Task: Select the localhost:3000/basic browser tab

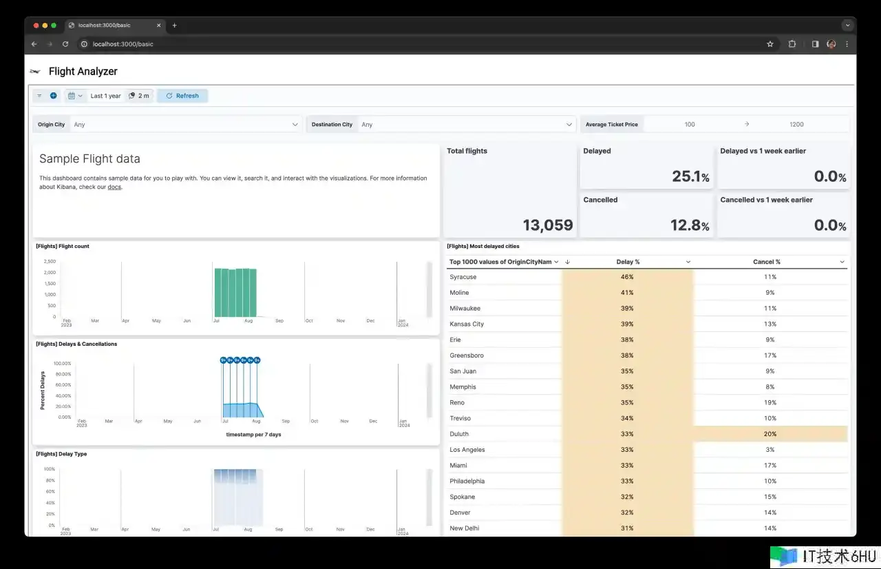Action: point(110,25)
